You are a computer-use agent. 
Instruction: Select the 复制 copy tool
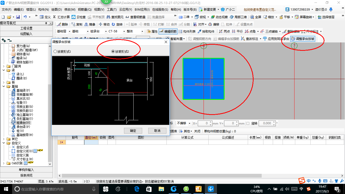pyautogui.click(x=77, y=24)
